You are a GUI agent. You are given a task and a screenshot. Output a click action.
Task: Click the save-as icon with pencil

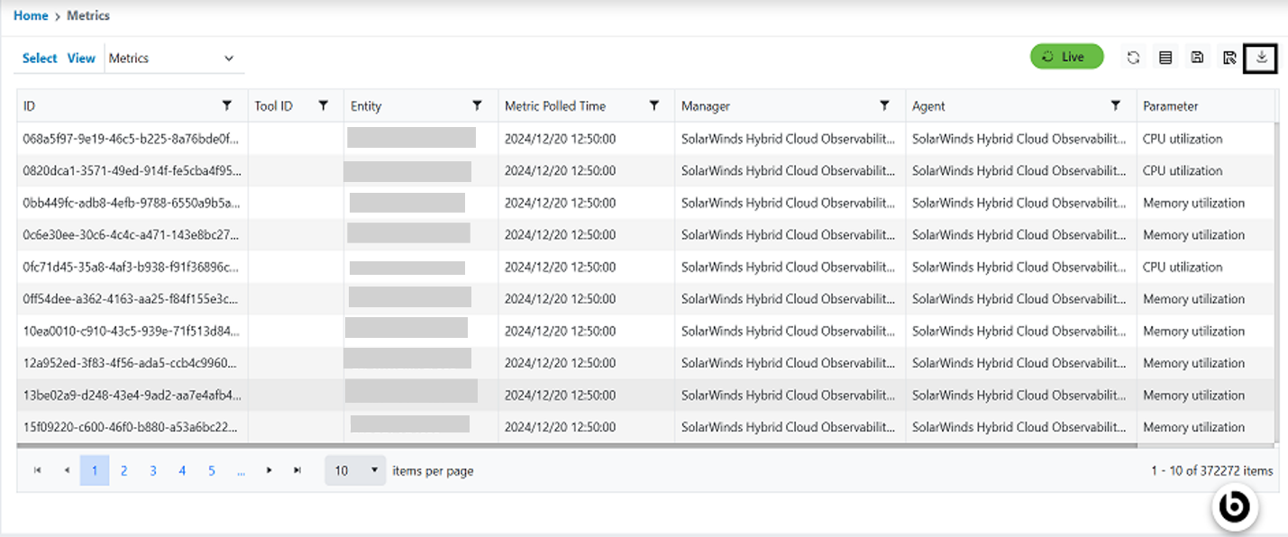click(x=1229, y=58)
